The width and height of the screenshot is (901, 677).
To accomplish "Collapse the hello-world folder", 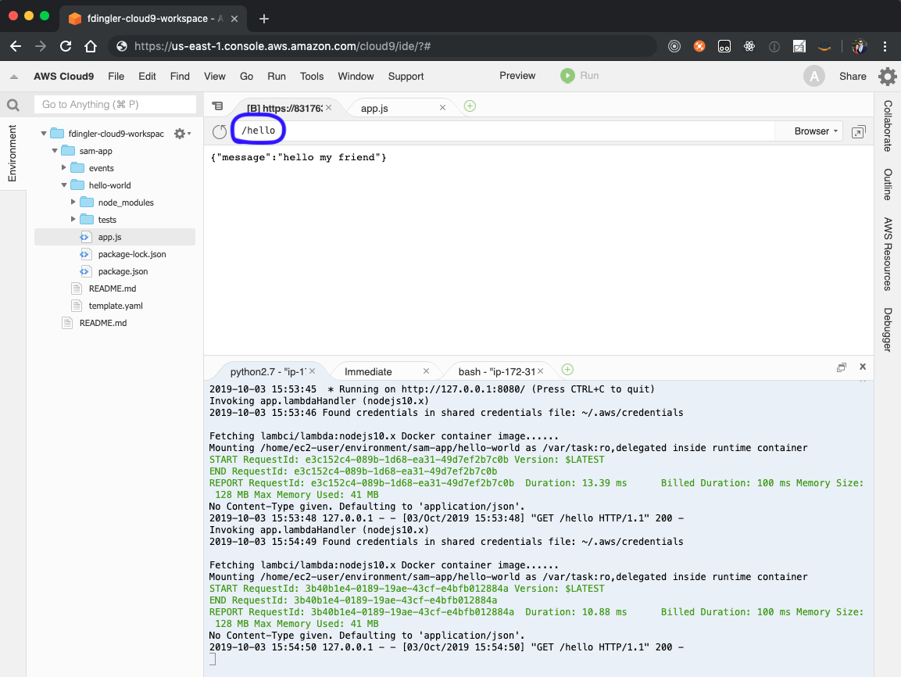I will click(x=64, y=185).
